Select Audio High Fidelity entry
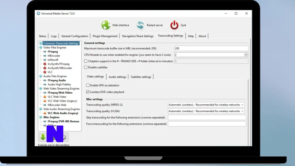Screen dimensions: 295x166 (x=59, y=84)
